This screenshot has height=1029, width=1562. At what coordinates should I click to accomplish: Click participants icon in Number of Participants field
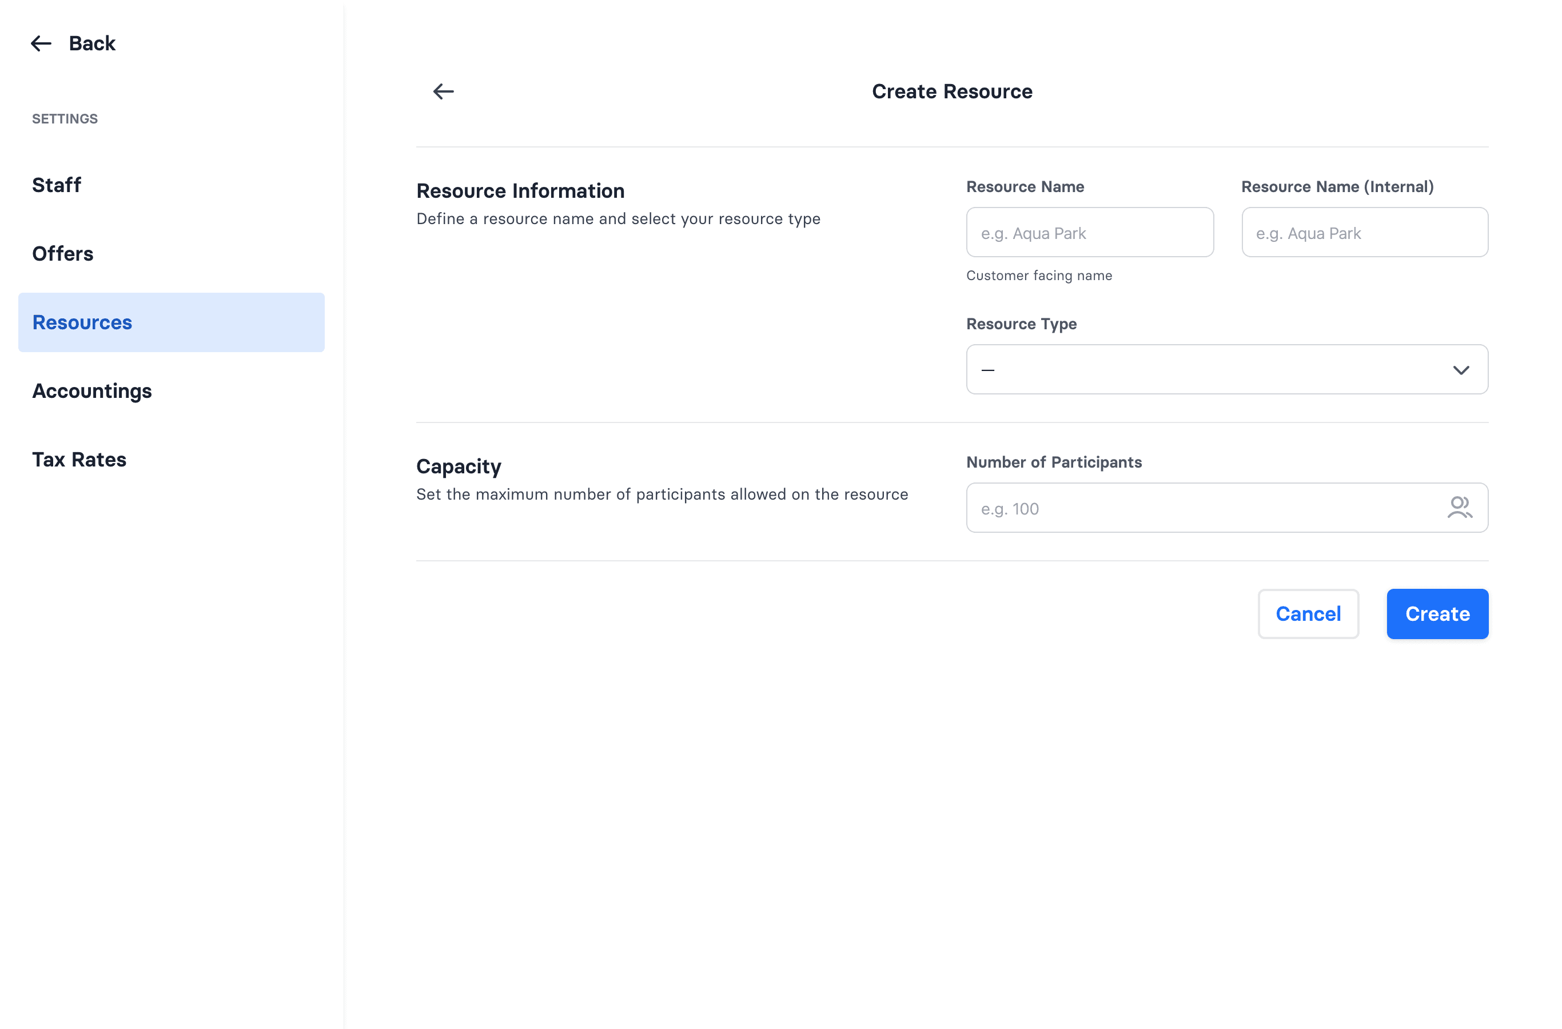click(x=1460, y=508)
